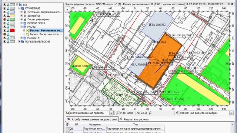The height and width of the screenshot is (133, 237).
Task: Click the calculation code icon
Action: pos(177,113)
